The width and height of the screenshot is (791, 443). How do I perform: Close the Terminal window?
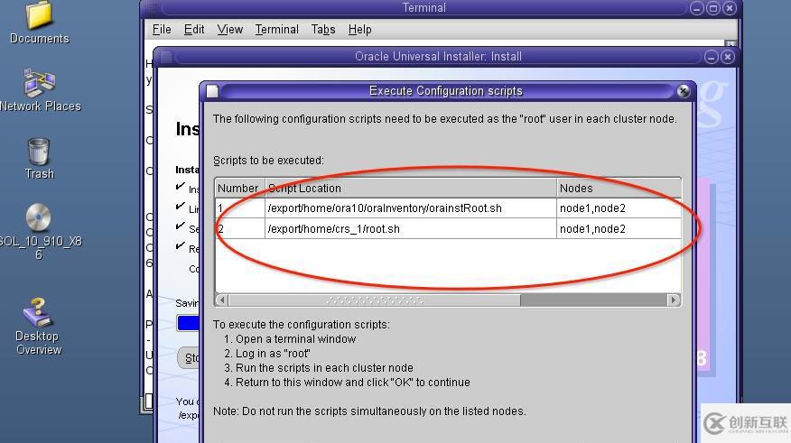coord(730,8)
